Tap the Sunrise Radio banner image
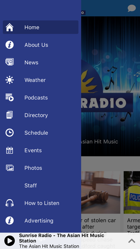This screenshot has height=249, width=140. (110, 86)
